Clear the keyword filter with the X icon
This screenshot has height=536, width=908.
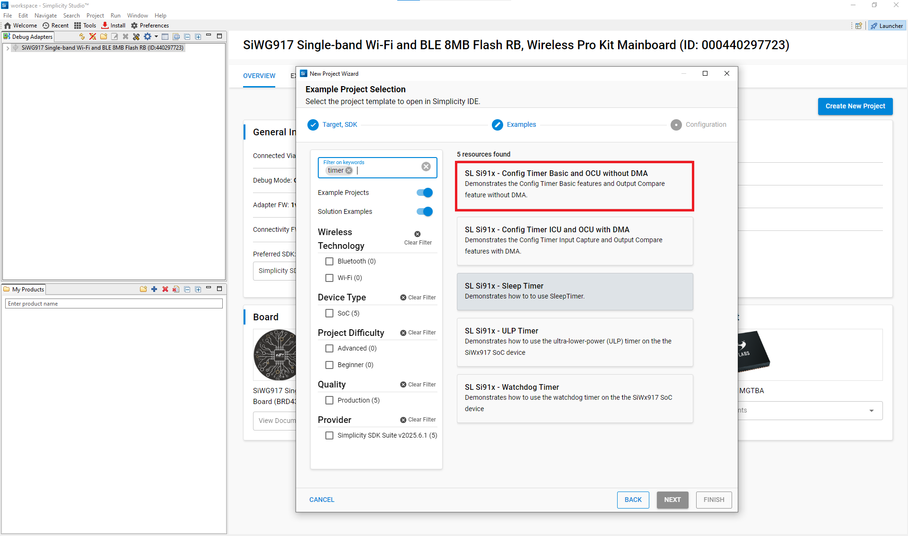point(426,167)
